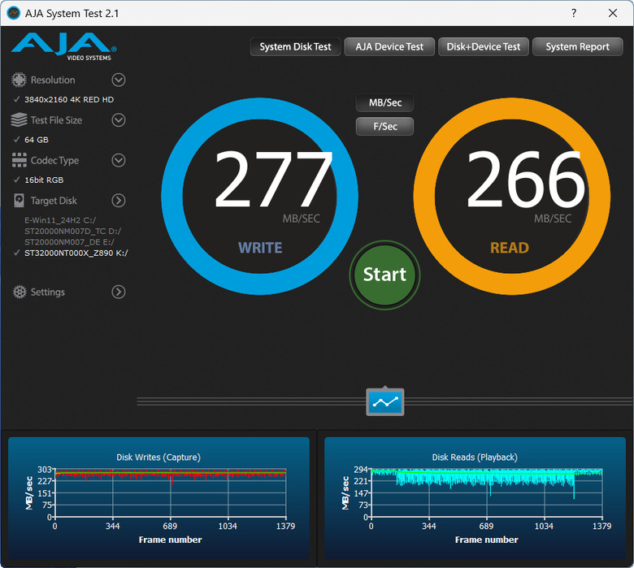
Task: Expand the Test File Size dropdown arrow
Action: 119,120
